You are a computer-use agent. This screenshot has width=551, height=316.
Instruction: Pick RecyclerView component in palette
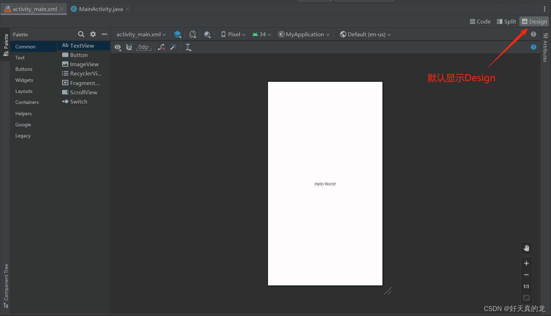84,73
